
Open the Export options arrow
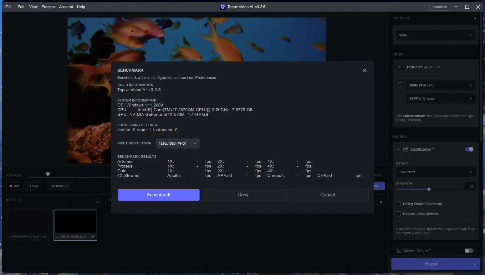tap(475, 264)
